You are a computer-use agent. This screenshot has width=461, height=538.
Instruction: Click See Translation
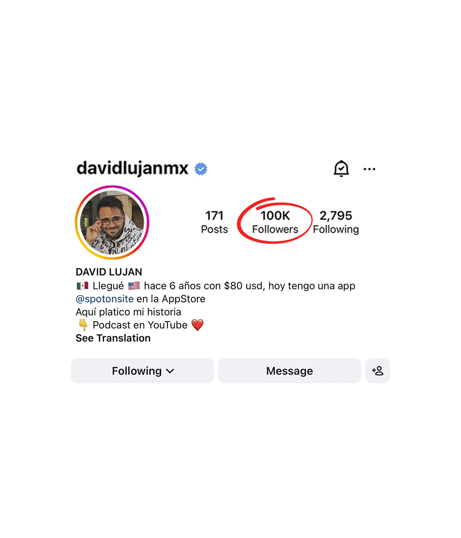(x=113, y=338)
